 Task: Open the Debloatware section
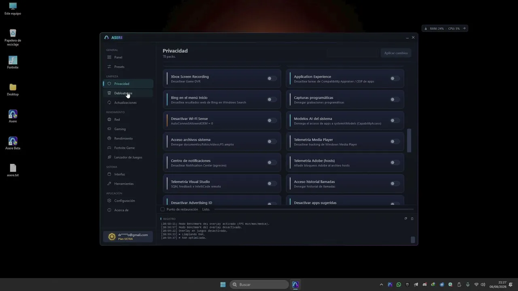coord(128,93)
